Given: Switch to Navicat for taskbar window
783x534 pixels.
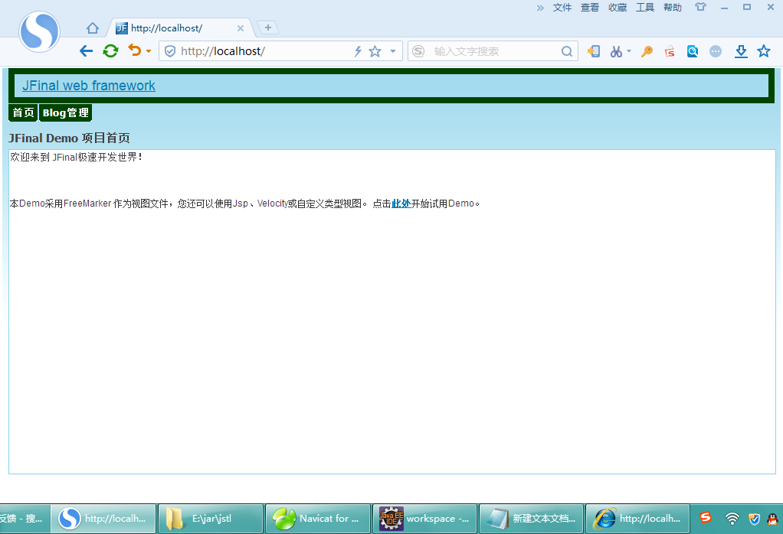Looking at the screenshot, I should tap(318, 519).
